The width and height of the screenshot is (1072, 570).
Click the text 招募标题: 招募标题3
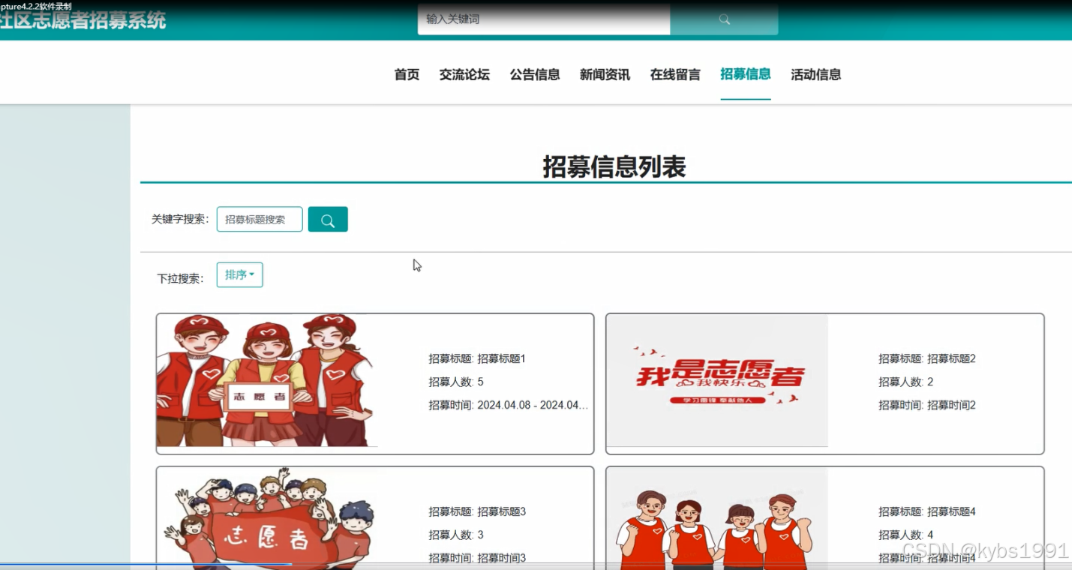477,511
